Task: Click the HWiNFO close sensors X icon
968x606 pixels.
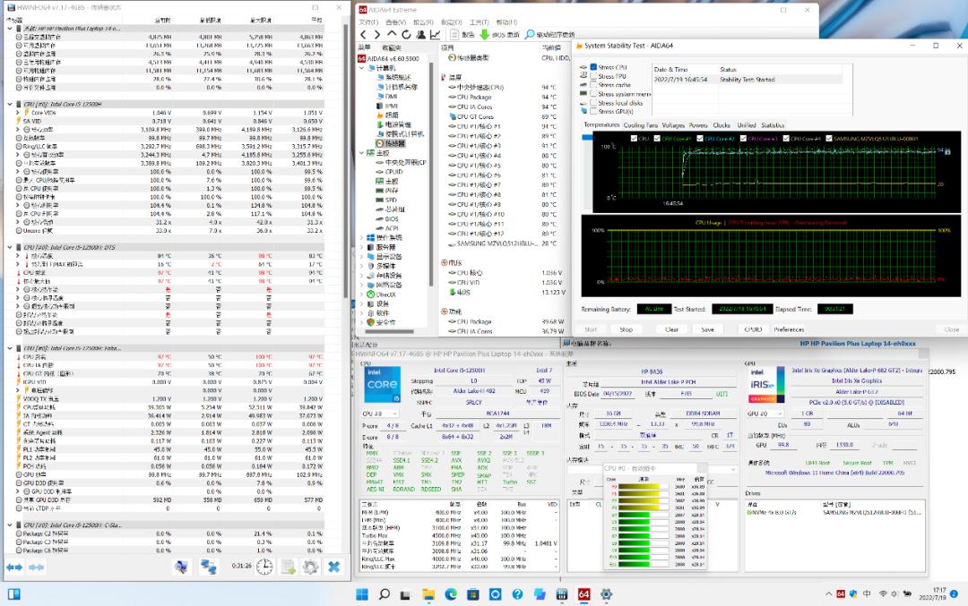Action: (333, 567)
